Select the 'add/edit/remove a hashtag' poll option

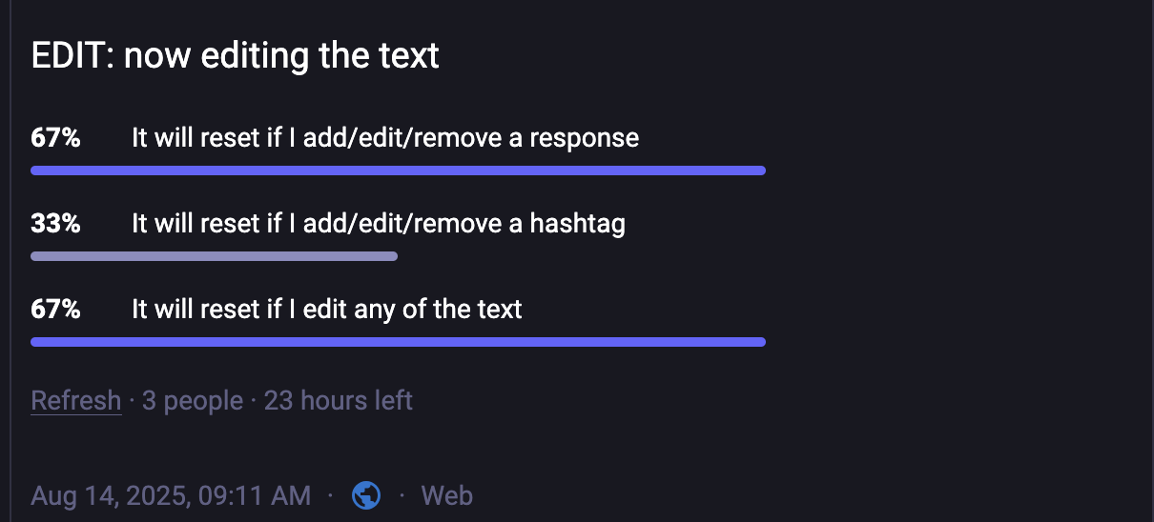coord(378,224)
